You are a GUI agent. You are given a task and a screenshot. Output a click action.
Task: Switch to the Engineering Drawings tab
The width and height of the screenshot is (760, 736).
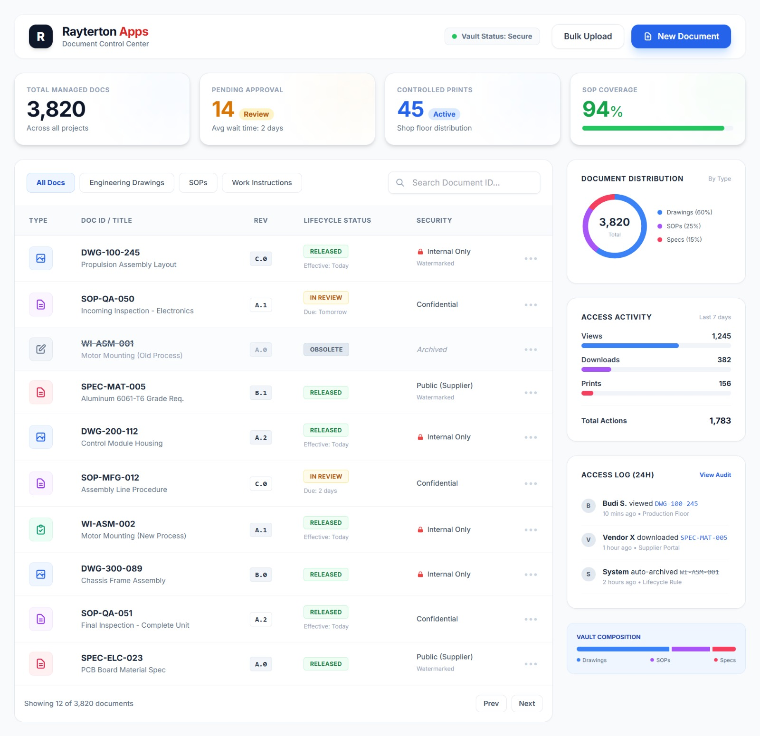[x=127, y=183]
